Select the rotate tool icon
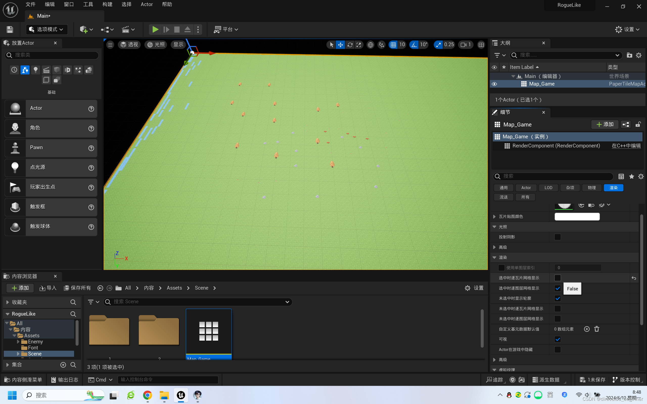The height and width of the screenshot is (404, 647). 350,45
